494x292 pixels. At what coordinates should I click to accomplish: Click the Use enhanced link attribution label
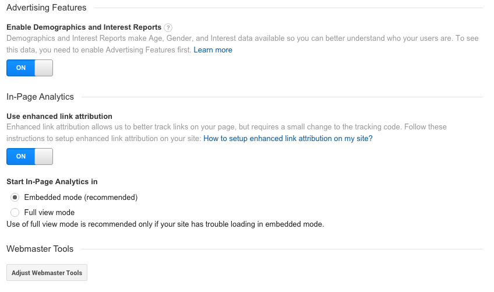[59, 117]
